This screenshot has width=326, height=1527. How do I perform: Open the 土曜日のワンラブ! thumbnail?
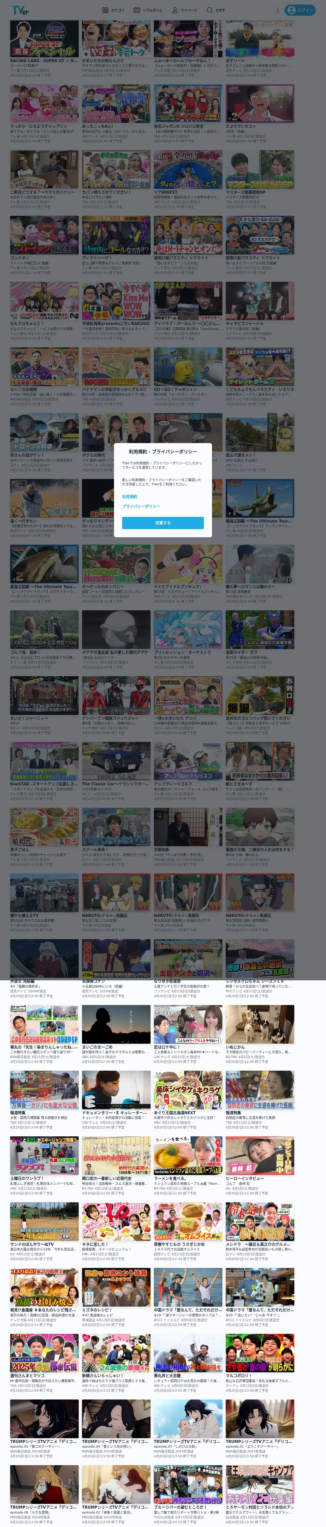pos(44,1156)
